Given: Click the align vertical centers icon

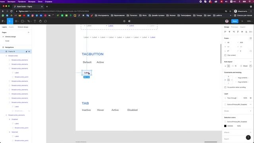Looking at the screenshot, I should point(242,32).
